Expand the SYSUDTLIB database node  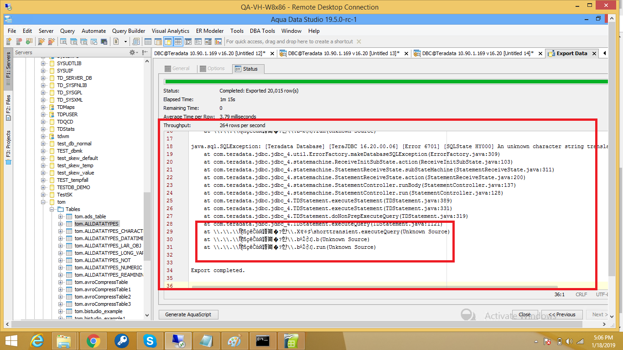43,63
